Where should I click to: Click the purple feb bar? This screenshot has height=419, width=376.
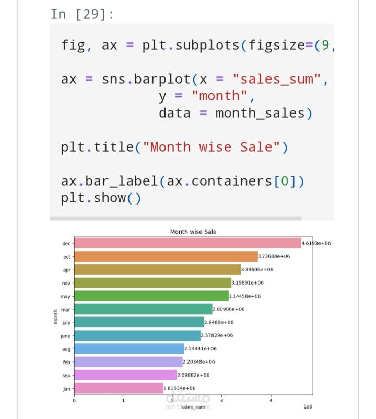128,361
